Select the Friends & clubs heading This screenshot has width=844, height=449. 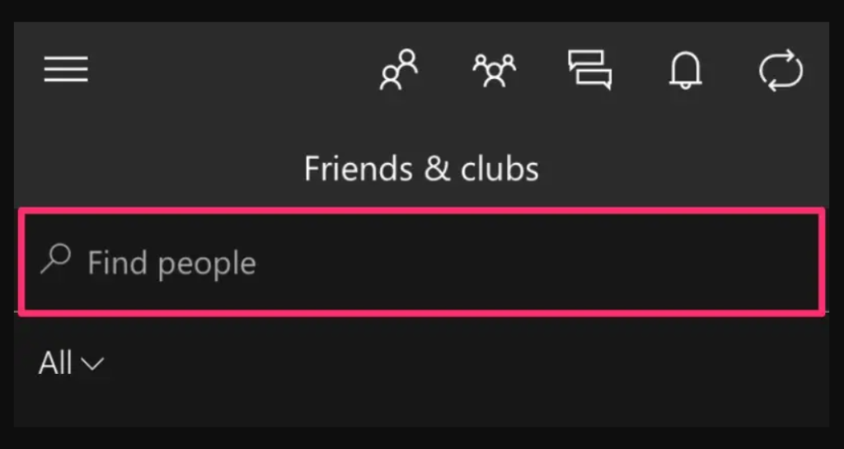click(421, 168)
